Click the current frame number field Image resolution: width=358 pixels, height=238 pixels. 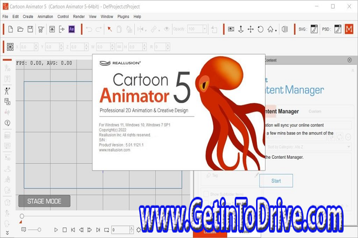[120, 230]
